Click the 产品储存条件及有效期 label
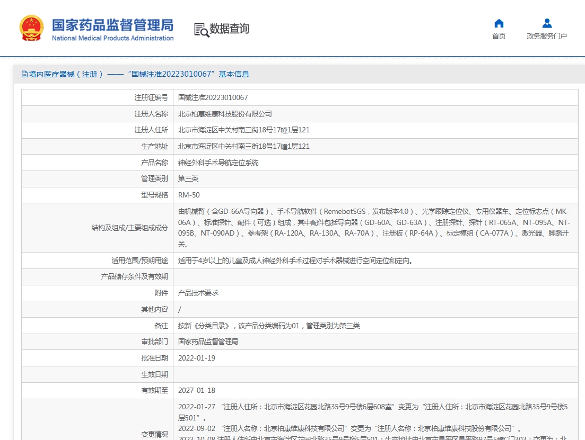This screenshot has height=440, width=585. click(x=134, y=276)
